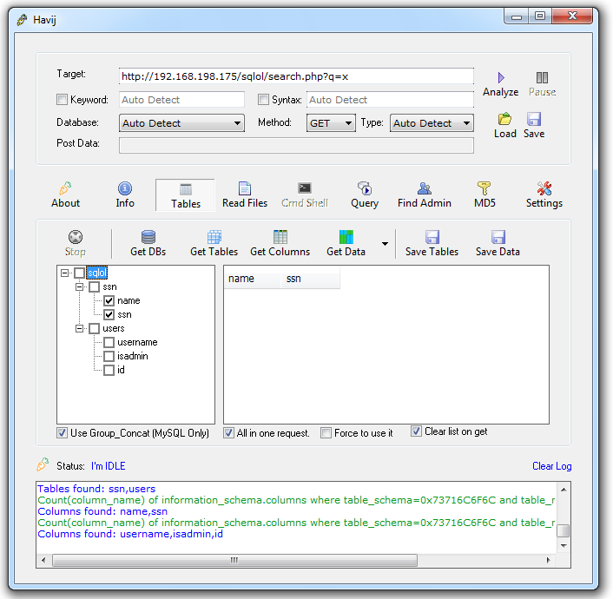This screenshot has width=613, height=599.
Task: Check the id column checkbox
Action: (109, 370)
